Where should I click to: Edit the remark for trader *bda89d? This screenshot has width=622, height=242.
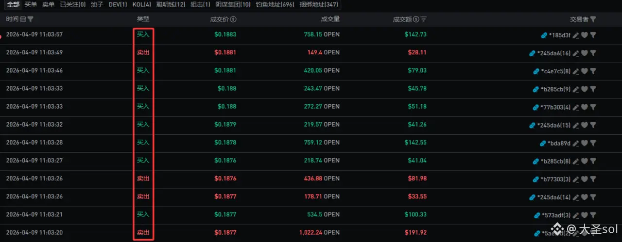pos(576,143)
